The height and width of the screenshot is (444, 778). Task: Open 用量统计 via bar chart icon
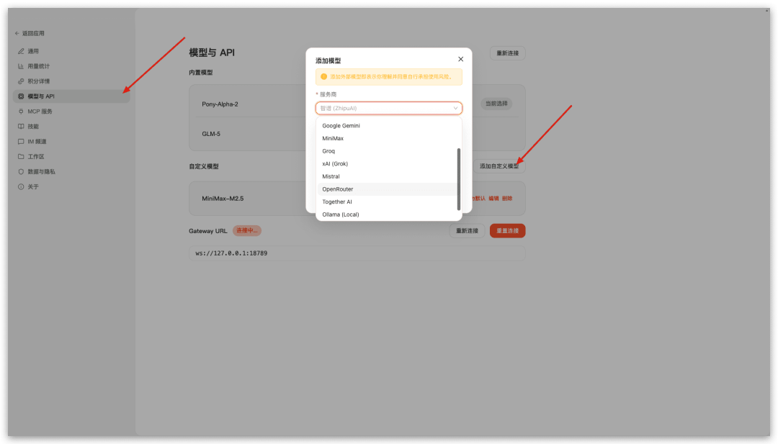(22, 66)
